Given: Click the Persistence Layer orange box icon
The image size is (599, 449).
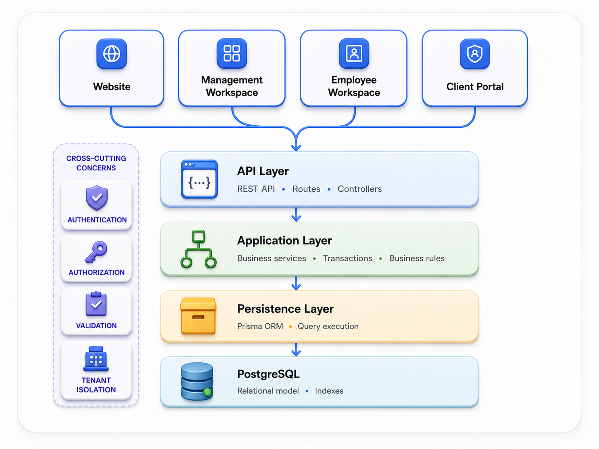Looking at the screenshot, I should point(199,316).
